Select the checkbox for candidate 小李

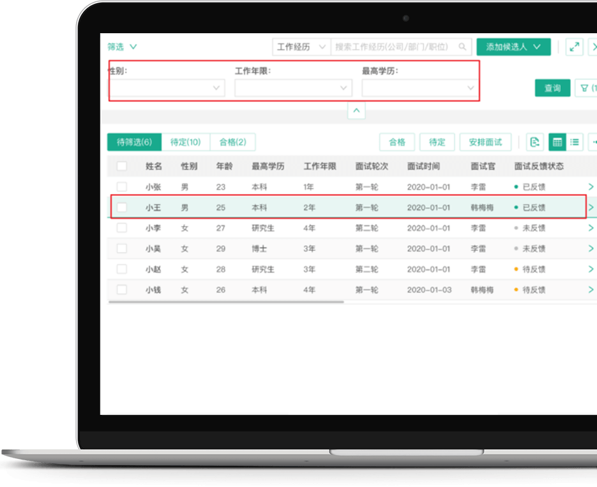(x=122, y=228)
